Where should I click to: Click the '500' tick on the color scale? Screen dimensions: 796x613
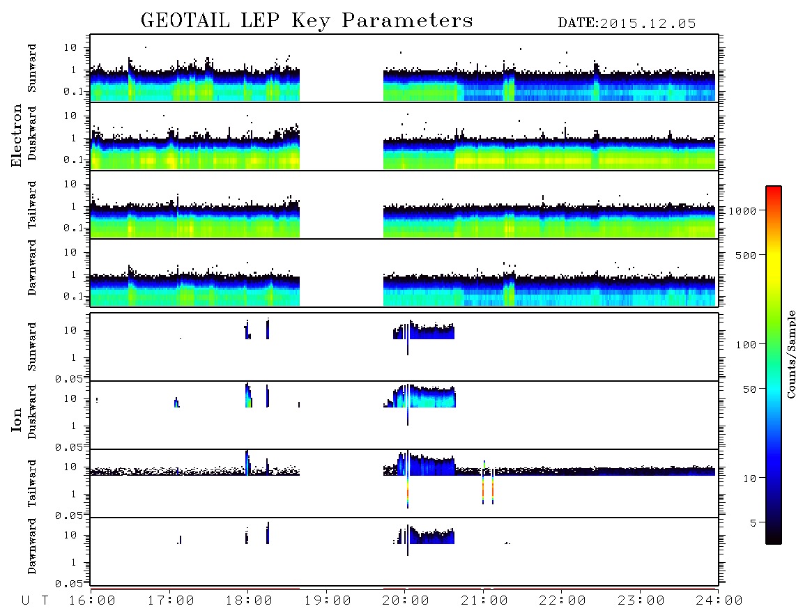tap(746, 255)
